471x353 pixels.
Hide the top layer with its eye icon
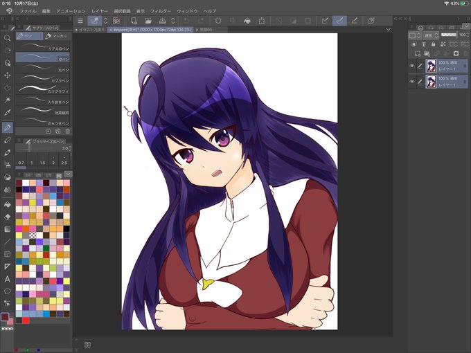412,66
